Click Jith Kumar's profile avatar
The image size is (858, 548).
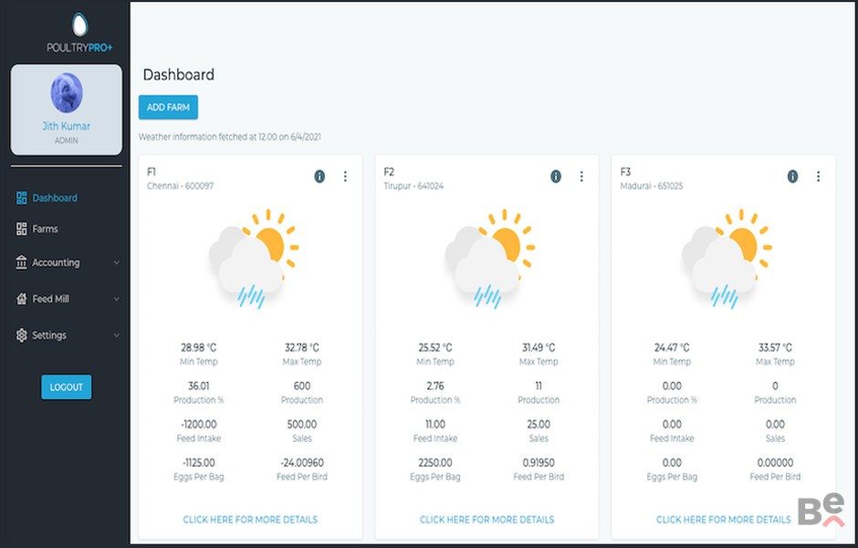66,93
